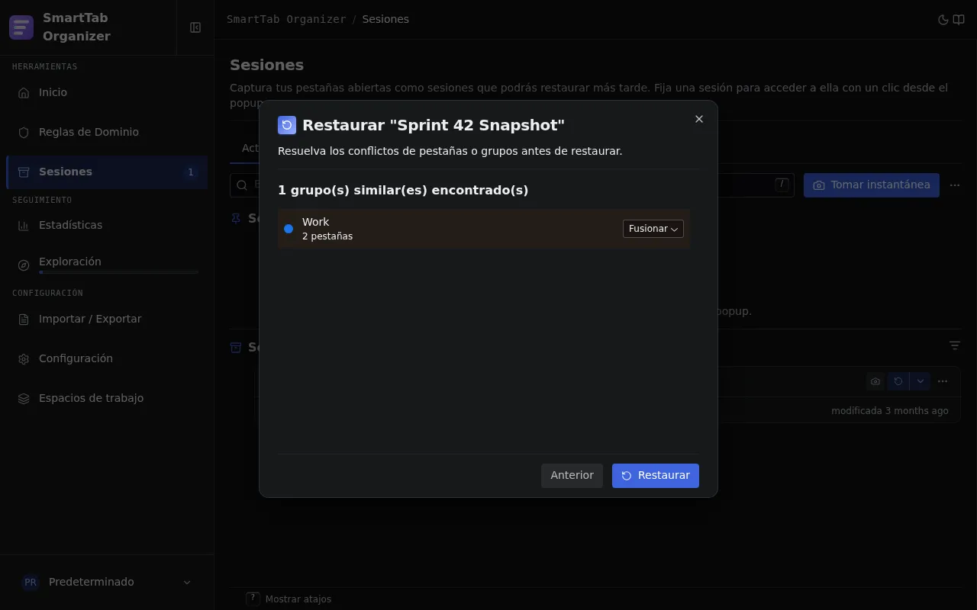The width and height of the screenshot is (977, 610).
Task: Click the SmartTab Organizer logo
Action: [21, 27]
